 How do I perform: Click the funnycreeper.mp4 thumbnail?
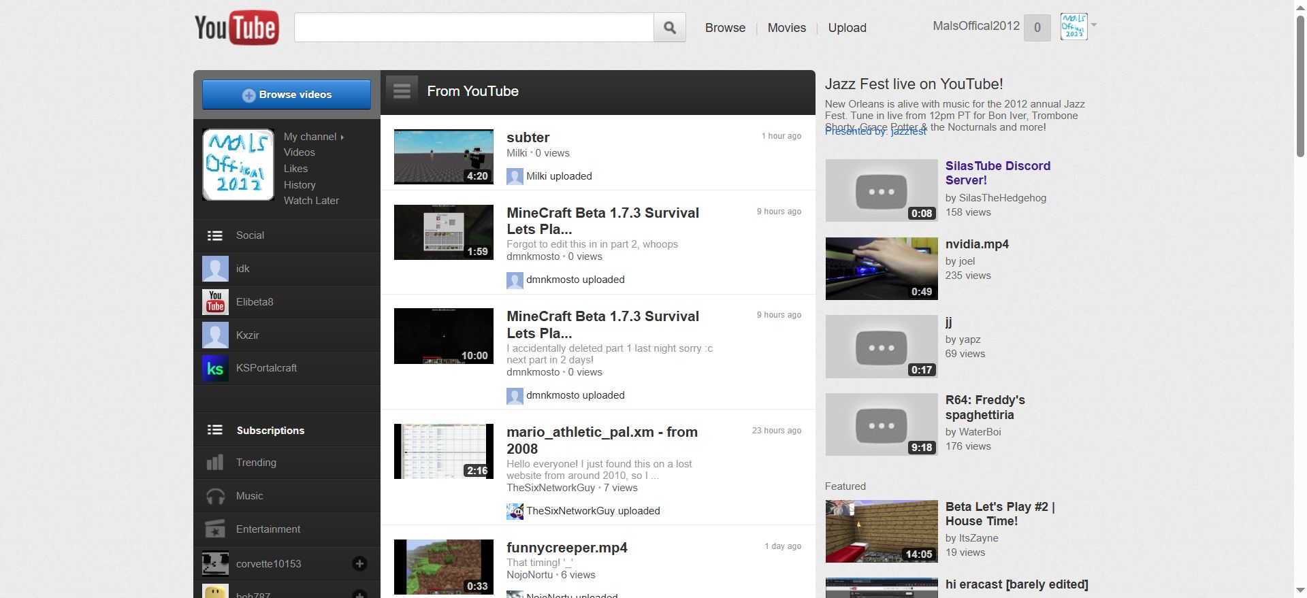tap(444, 567)
